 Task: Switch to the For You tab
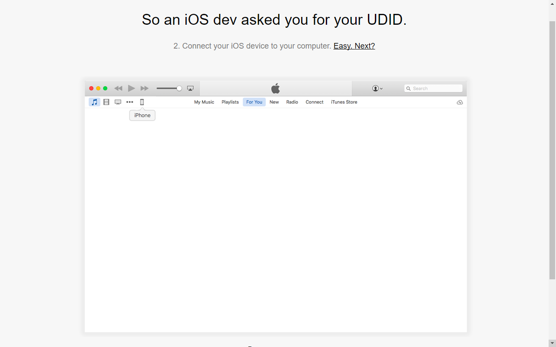tap(254, 102)
